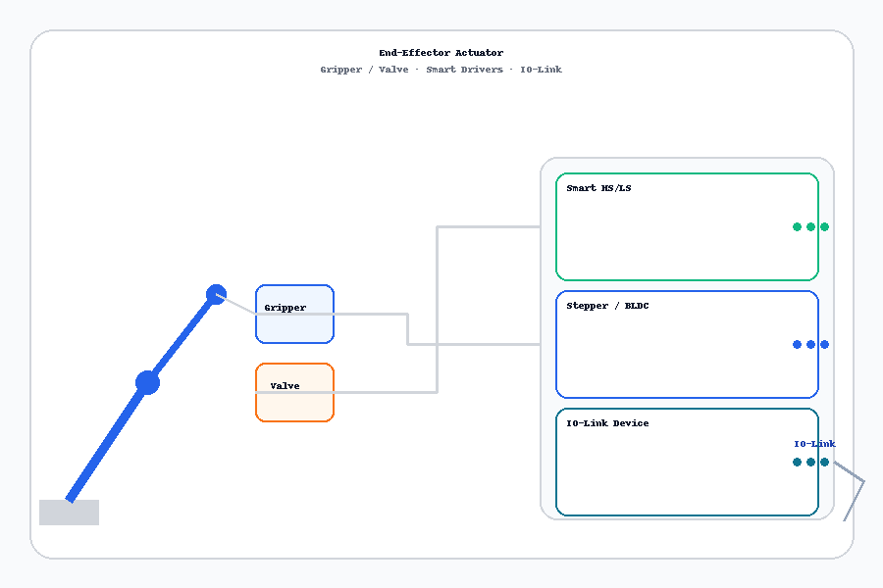The width and height of the screenshot is (883, 588).
Task: Click rightmost teal dot in IO-Link Device
Action: click(x=824, y=463)
